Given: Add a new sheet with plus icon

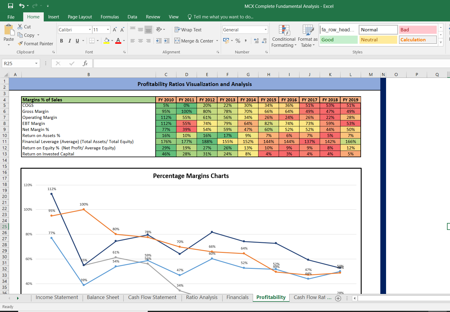Looking at the screenshot, I should coord(338,298).
